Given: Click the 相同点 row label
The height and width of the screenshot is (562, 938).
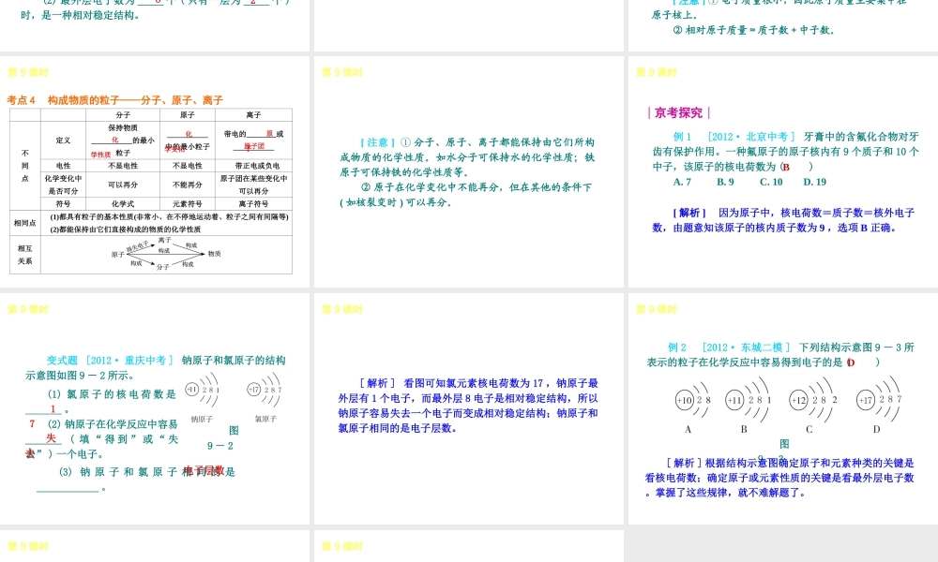Looking at the screenshot, I should pyautogui.click(x=25, y=223).
